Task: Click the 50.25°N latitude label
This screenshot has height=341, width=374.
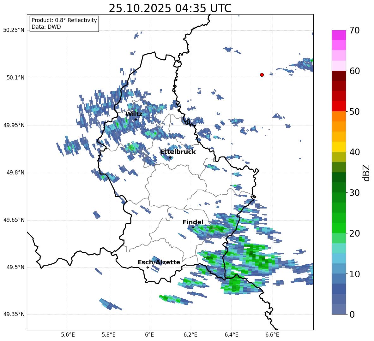Action: (x=14, y=30)
